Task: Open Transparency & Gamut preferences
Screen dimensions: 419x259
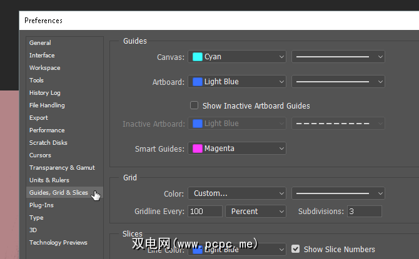Action: (61, 168)
